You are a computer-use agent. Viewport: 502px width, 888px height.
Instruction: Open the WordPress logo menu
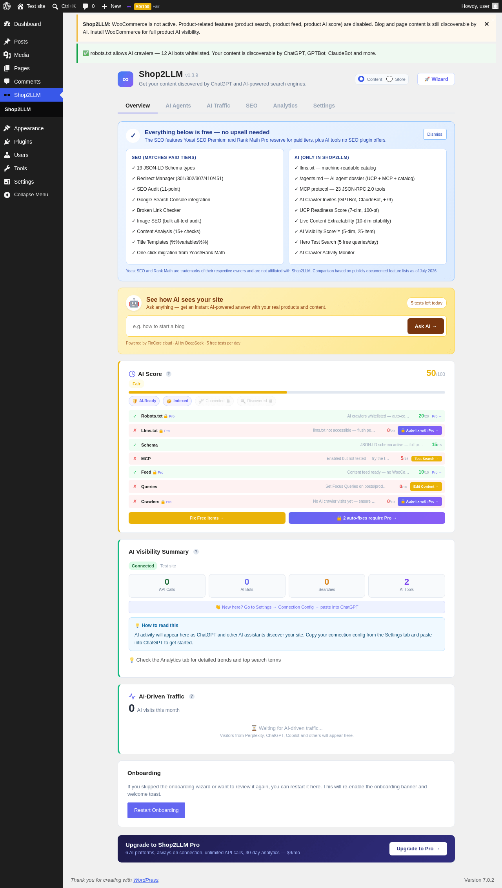pyautogui.click(x=7, y=6)
